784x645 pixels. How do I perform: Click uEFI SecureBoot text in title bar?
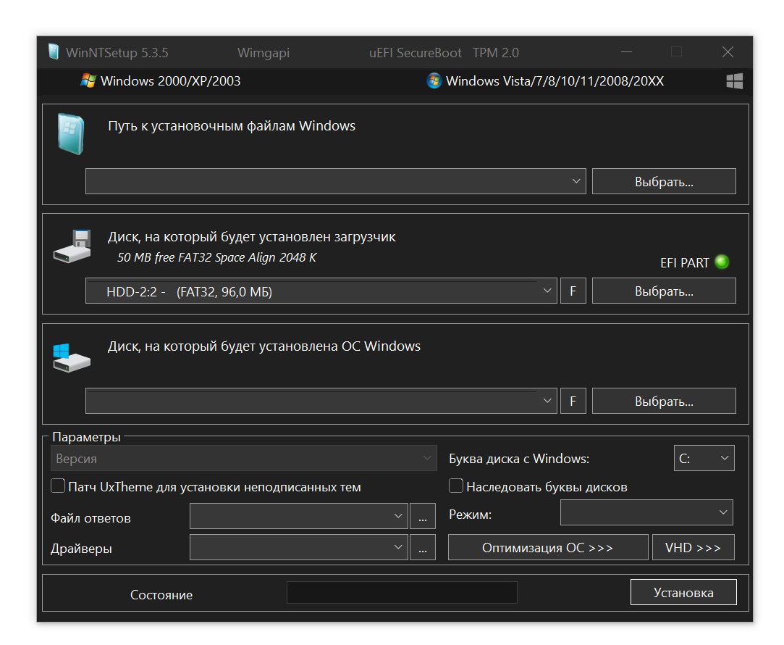pyautogui.click(x=416, y=52)
